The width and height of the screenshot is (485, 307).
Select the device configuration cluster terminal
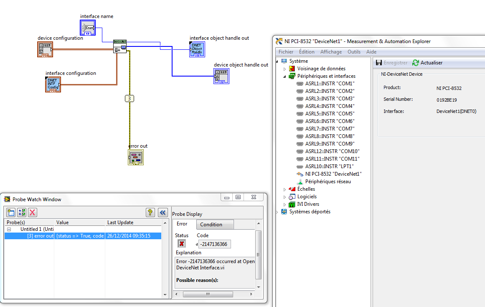coord(45,50)
